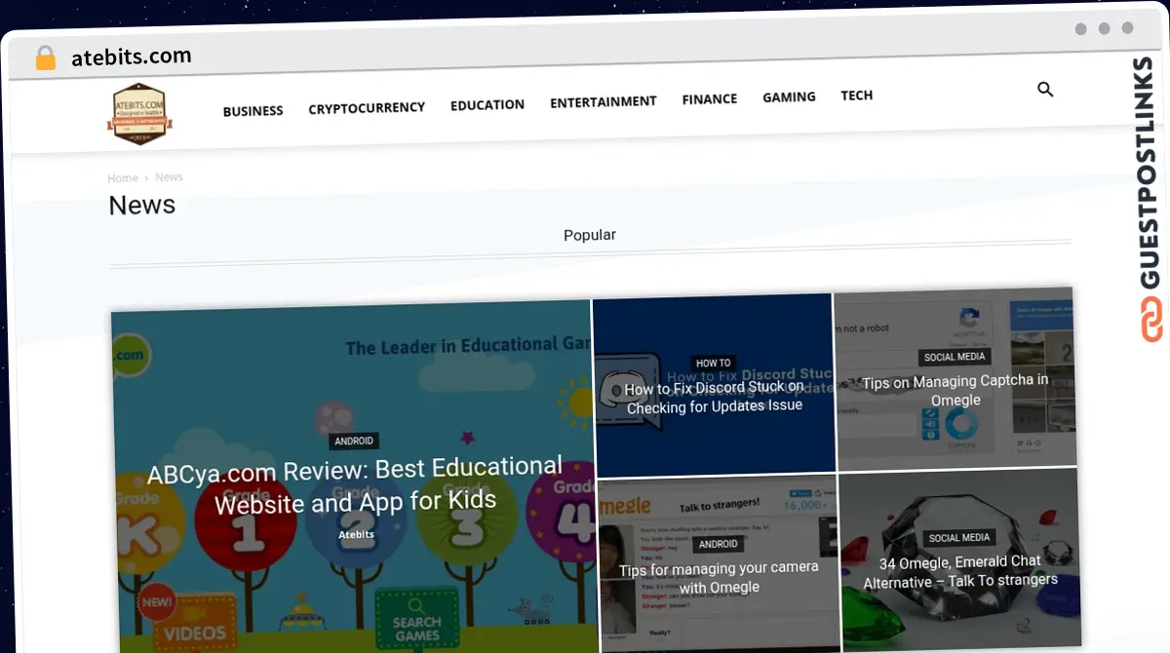Click the Atebits.com badge logo
Image resolution: width=1170 pixels, height=653 pixels.
(x=139, y=114)
